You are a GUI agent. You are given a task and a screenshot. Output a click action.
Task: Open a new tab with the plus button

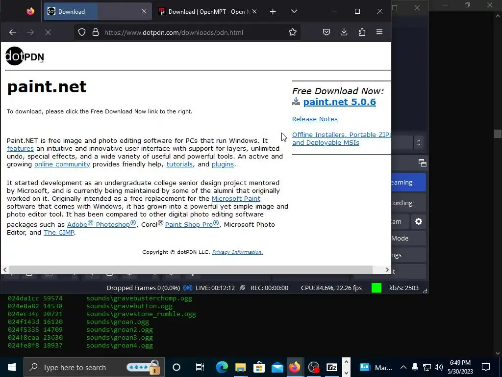click(x=273, y=12)
